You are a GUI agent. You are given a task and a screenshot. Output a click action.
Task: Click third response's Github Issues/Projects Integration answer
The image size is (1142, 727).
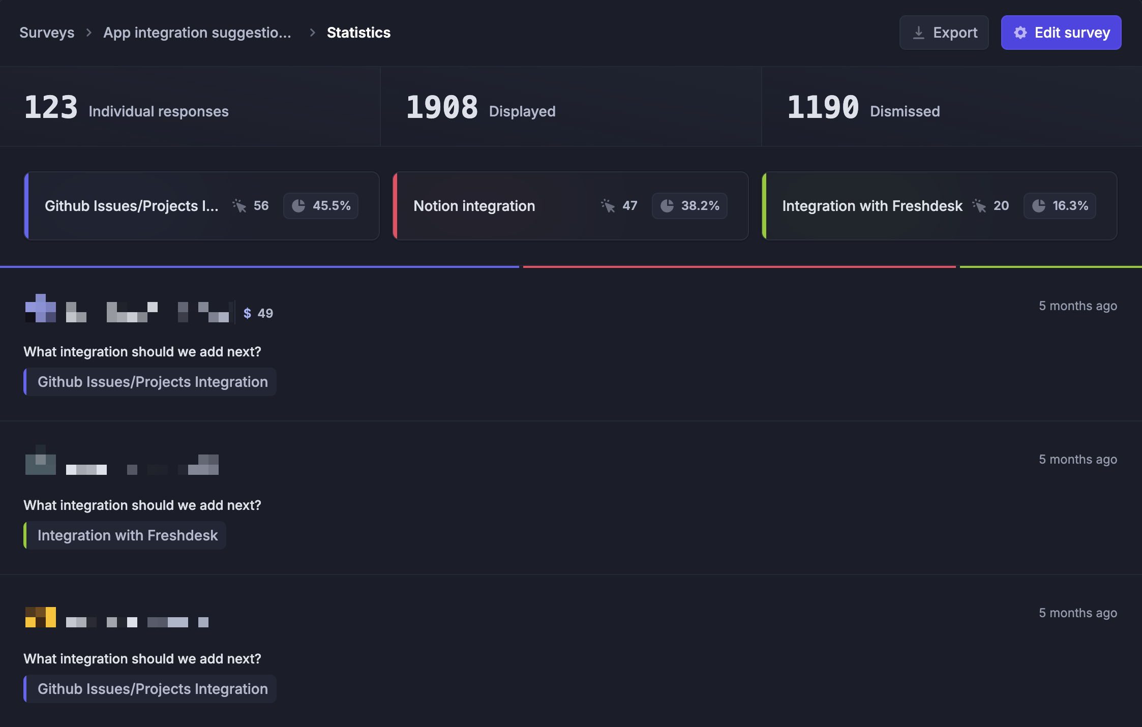click(x=150, y=689)
